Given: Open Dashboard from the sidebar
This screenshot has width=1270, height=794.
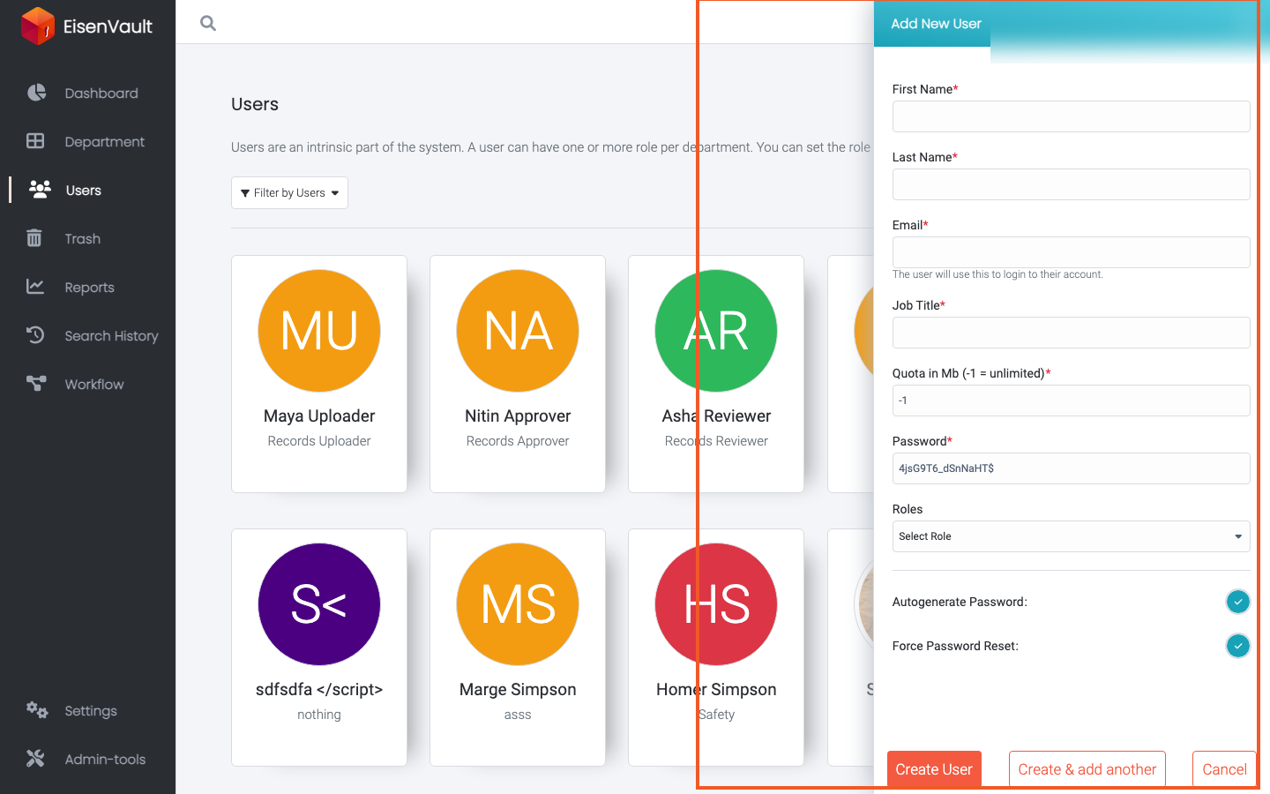Looking at the screenshot, I should (101, 94).
